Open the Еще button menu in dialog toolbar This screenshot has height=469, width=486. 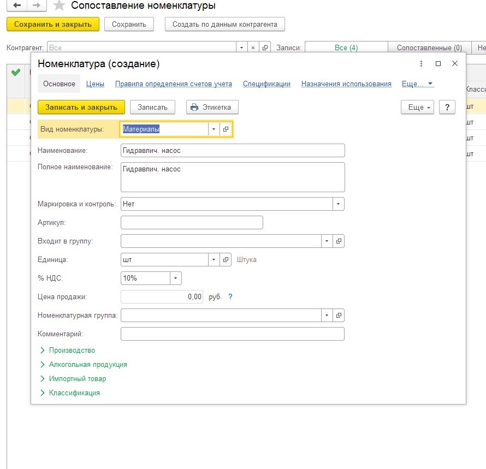coord(417,107)
